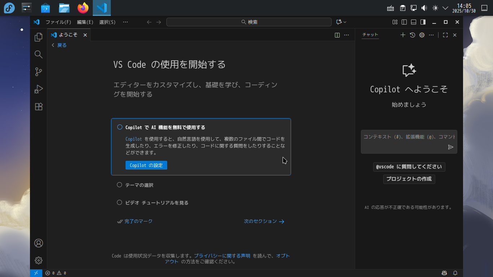This screenshot has width=493, height=277.
Task: Click the @vscode に質問してください suggestion
Action: [409, 167]
